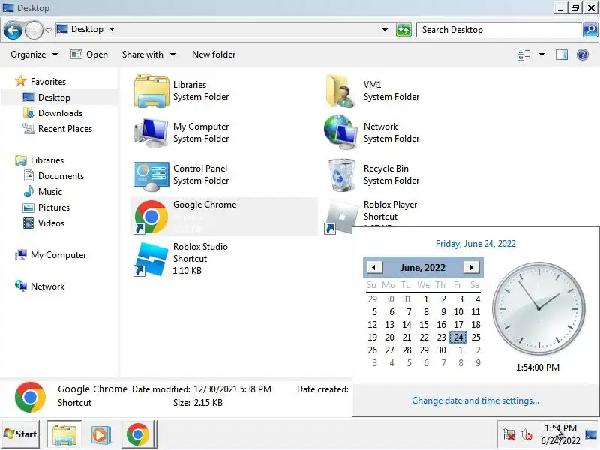Select June 30 in the calendar
This screenshot has height=450, width=600.
[x=441, y=349]
